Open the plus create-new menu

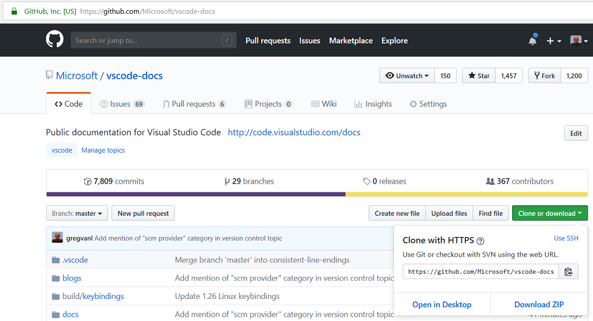(554, 41)
